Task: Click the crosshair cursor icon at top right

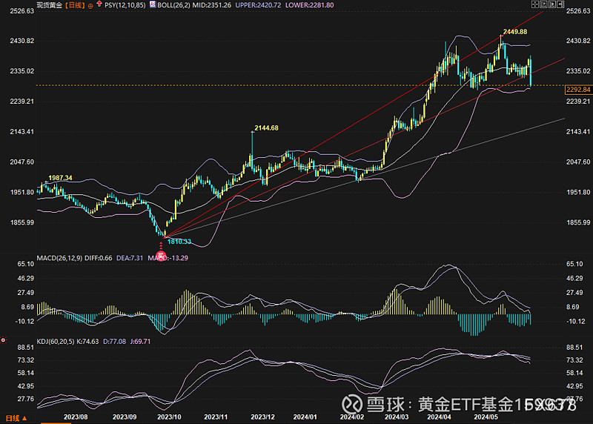Action: point(535,4)
